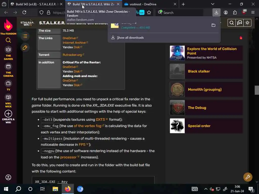Screen dimensions: 259x194
Task: Open the user account icon at the bottom of the sidebar
Action: click(8, 177)
